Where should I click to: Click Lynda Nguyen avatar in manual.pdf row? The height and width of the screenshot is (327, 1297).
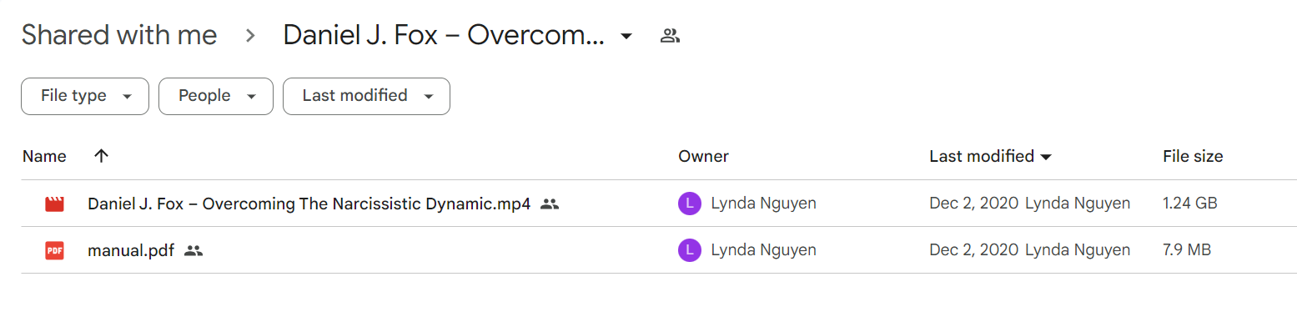(690, 249)
